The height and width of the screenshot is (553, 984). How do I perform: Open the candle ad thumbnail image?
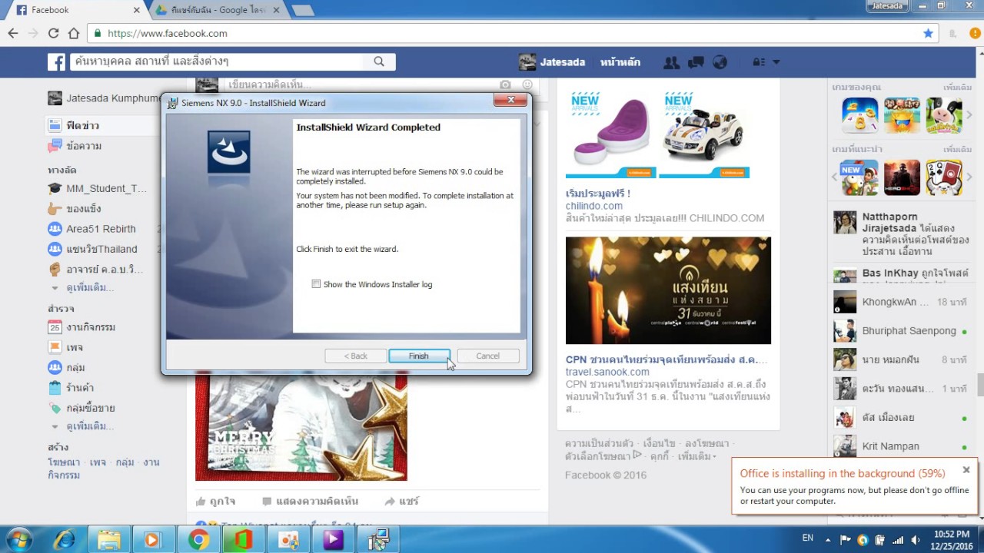pos(668,290)
